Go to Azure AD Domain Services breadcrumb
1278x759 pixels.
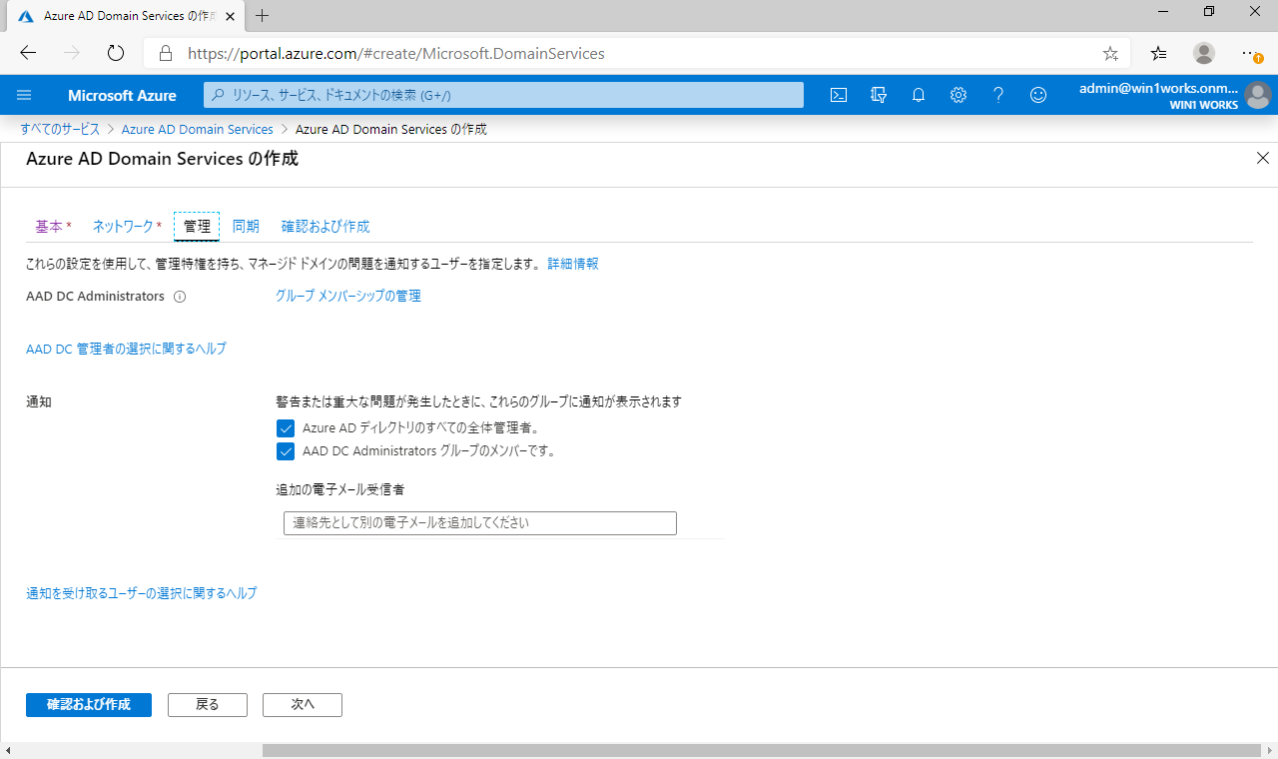pyautogui.click(x=198, y=130)
